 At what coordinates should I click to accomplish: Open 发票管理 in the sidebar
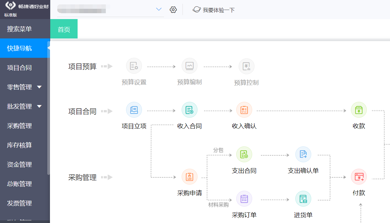tap(25, 203)
